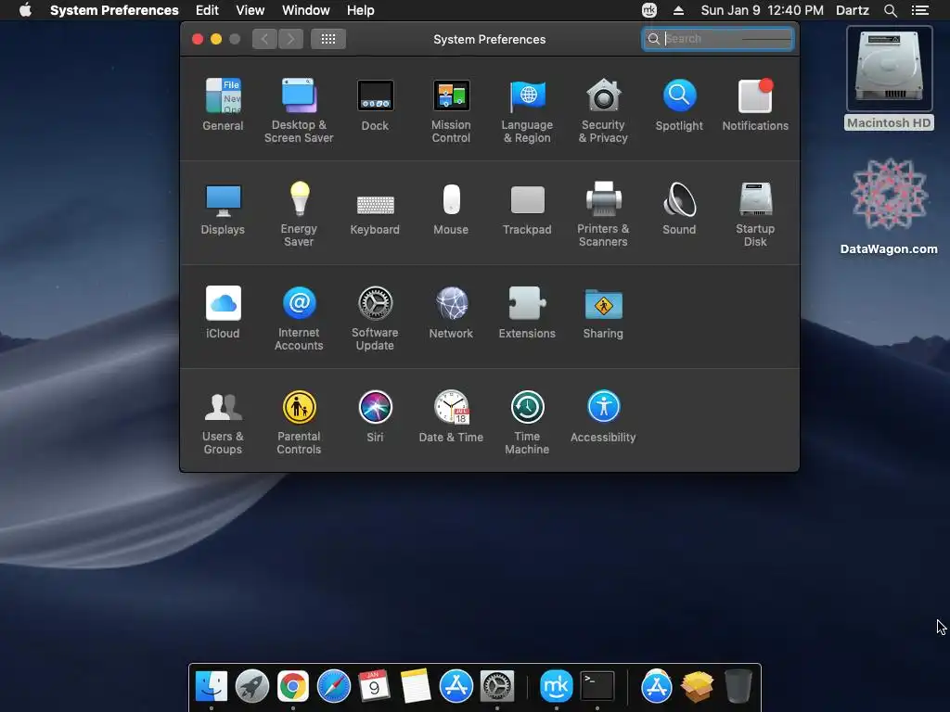Viewport: 950px width, 712px height.
Task: Open Notes from the Dock
Action: (415, 686)
